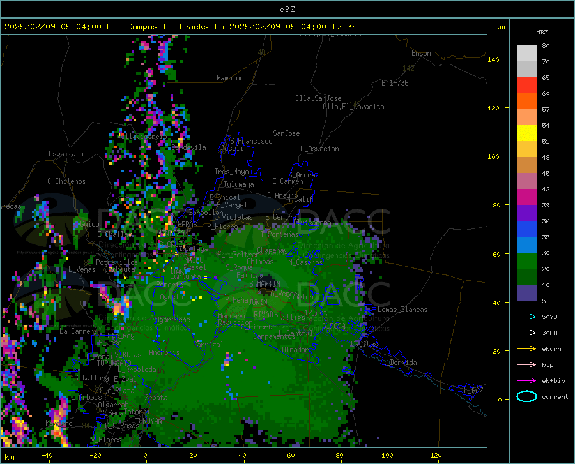Viewport: 575px width, 464px height.
Task: Click the 'Uspallata' place label on map
Action: 66,154
